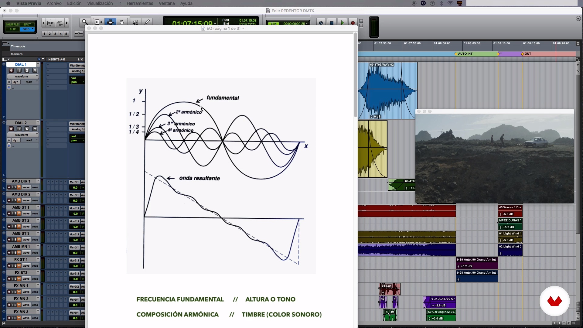Open Ventana menu
The width and height of the screenshot is (583, 328).
point(167,3)
